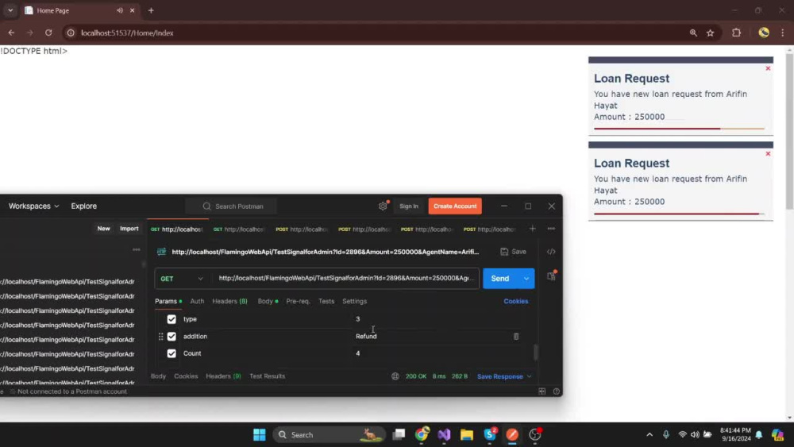Open the code snippet panel icon
The width and height of the screenshot is (794, 447).
tap(551, 252)
